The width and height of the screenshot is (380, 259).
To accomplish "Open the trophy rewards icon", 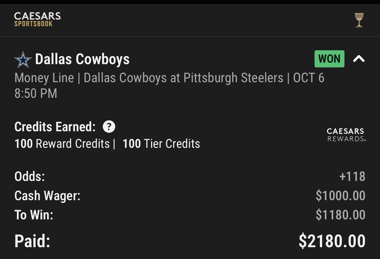I will [359, 20].
